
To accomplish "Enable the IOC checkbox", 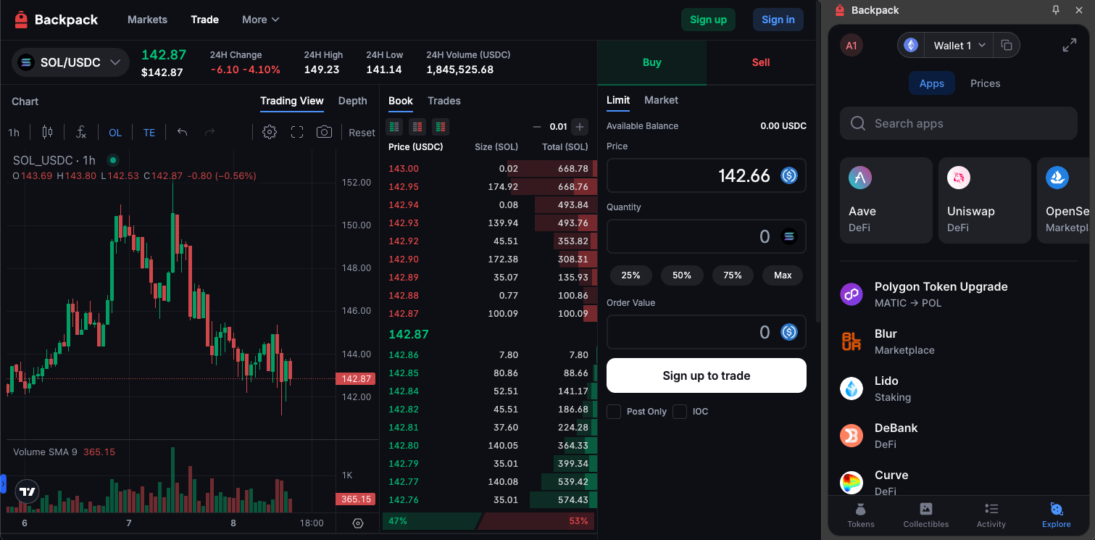I will pos(680,412).
